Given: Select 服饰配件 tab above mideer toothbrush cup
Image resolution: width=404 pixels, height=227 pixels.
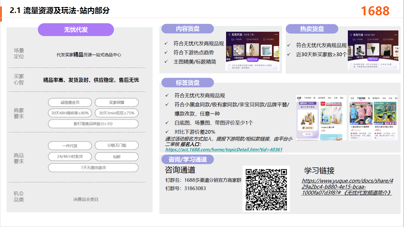Looking at the screenshot, I should pyautogui.click(x=322, y=98).
